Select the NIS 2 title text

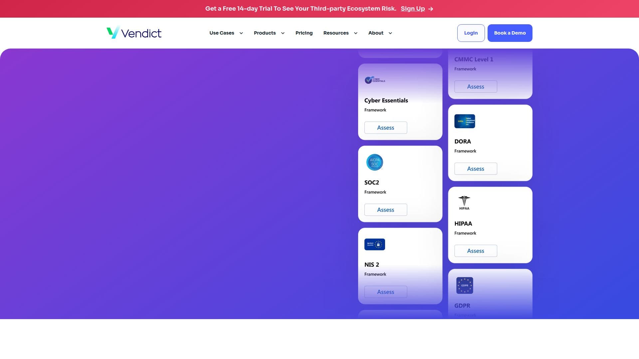click(x=372, y=265)
